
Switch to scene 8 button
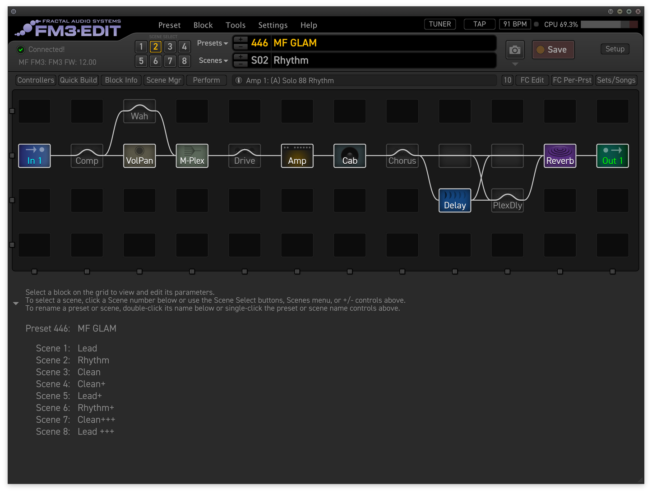(185, 61)
